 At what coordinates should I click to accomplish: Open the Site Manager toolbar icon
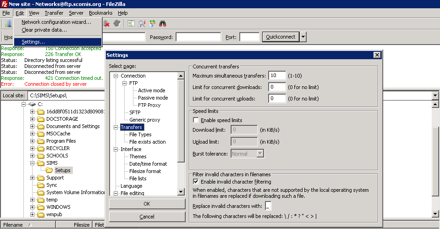click(x=8, y=23)
